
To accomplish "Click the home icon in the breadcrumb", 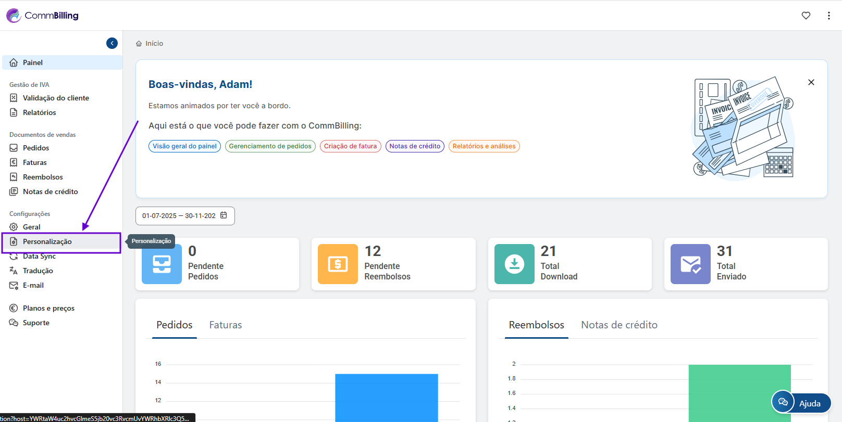I will 139,44.
